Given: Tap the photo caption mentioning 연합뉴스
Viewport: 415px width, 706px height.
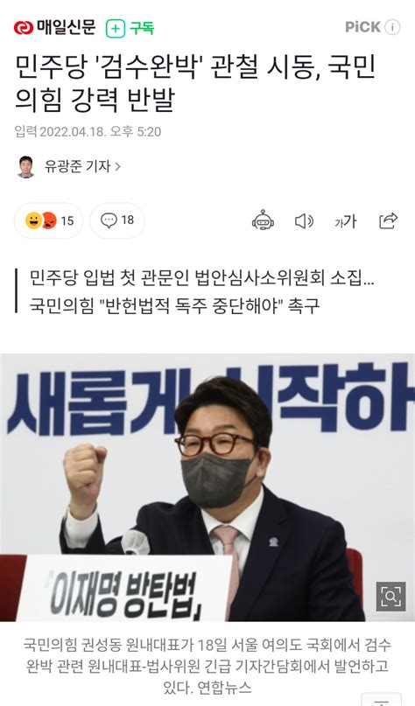Looking at the screenshot, I should [x=207, y=666].
